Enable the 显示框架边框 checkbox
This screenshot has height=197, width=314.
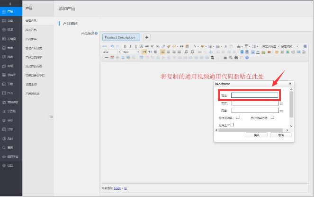coord(273,117)
